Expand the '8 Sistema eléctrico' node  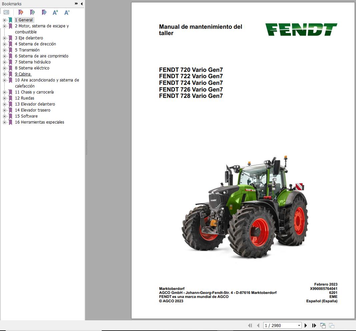click(x=4, y=68)
